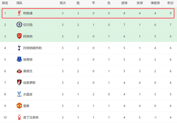Image resolution: width=177 pixels, height=123 pixels.
Task: Open the 切尔西 team name link
Action: pos(28,25)
